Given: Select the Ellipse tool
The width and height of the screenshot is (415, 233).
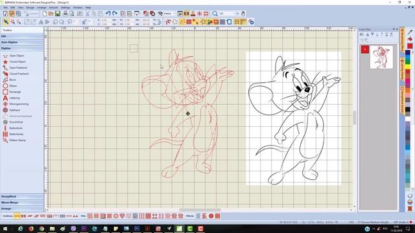Looking at the screenshot, I should [10, 86].
